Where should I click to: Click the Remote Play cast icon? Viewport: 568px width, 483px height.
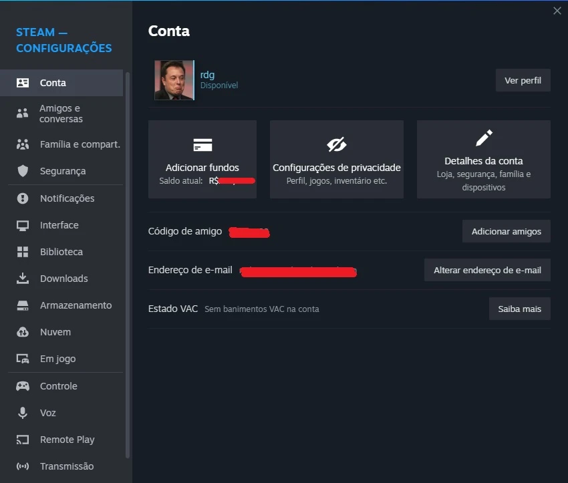click(x=23, y=440)
